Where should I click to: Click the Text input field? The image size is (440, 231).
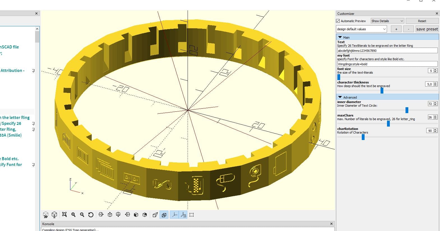click(387, 50)
